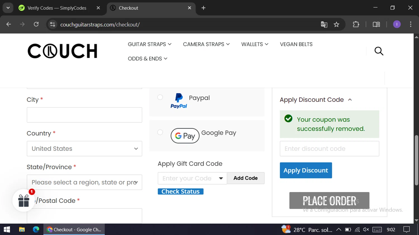Expand the Camera Straps menu

(x=206, y=44)
